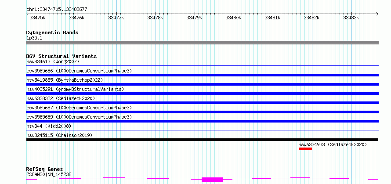391x184 pixels.
Task: Click the 33480k ruler tick label
Action: (233, 18)
